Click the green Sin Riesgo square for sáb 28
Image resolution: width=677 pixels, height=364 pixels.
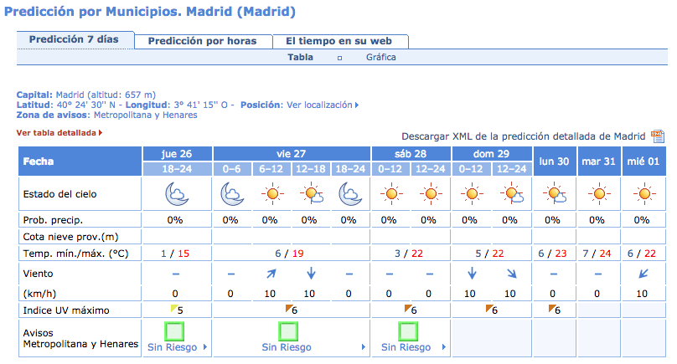click(407, 331)
